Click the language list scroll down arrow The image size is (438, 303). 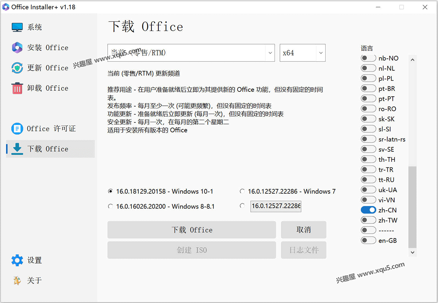[x=412, y=252]
